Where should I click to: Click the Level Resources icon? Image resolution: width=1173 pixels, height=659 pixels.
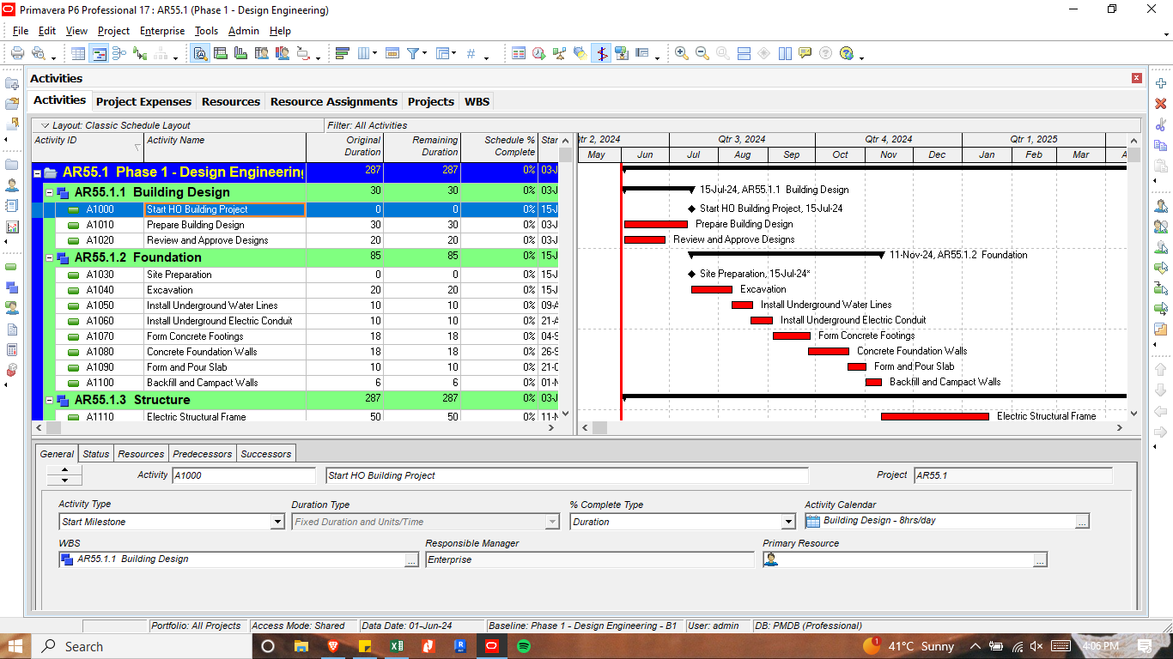560,53
